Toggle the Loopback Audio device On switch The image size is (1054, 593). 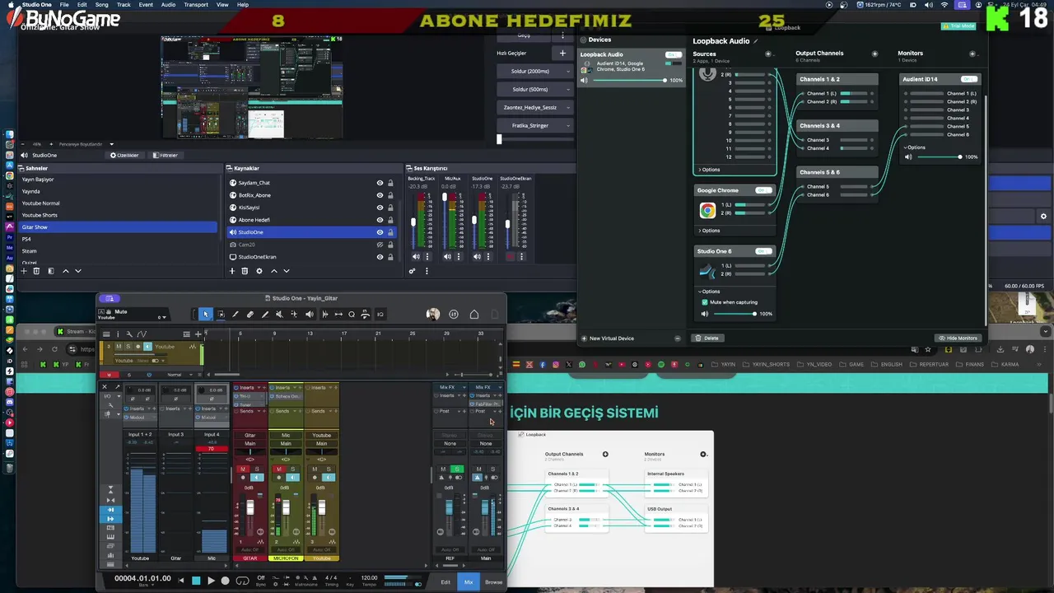click(x=674, y=54)
